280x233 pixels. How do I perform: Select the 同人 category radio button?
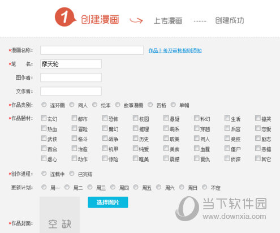(x=72, y=105)
